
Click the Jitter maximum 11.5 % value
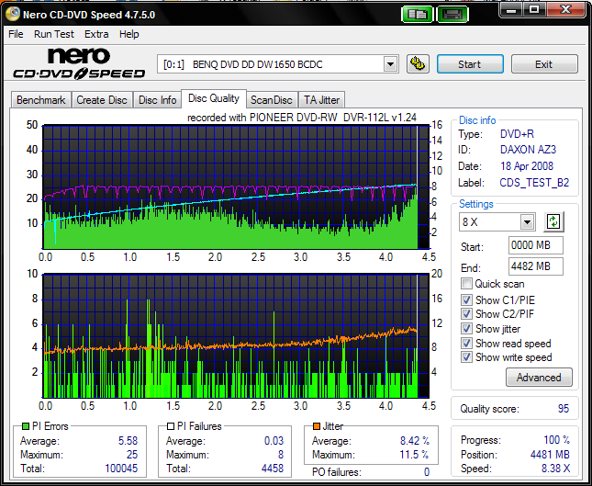tap(414, 454)
